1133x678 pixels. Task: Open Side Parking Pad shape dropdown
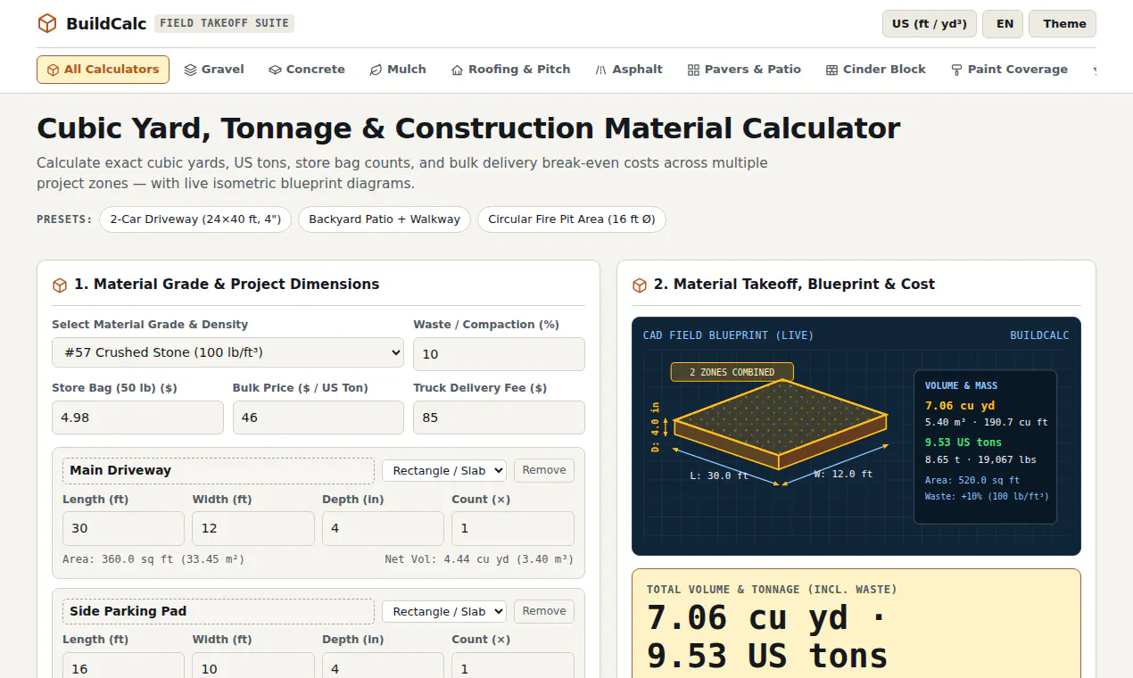444,611
